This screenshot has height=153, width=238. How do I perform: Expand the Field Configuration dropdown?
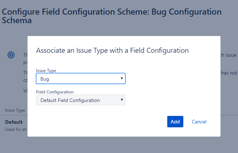tap(81, 100)
